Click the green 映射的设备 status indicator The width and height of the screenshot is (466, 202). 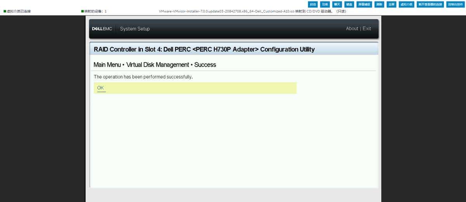[x=82, y=11]
